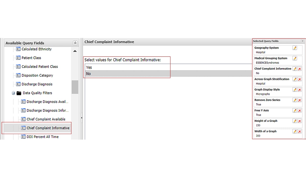Click the Chief Complaint Informative panel heading

pyautogui.click(x=109, y=42)
